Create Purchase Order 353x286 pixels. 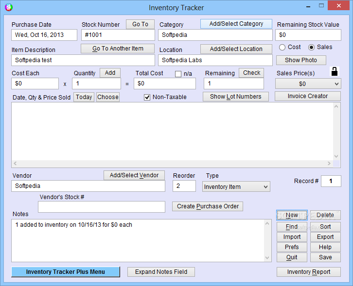coord(208,206)
